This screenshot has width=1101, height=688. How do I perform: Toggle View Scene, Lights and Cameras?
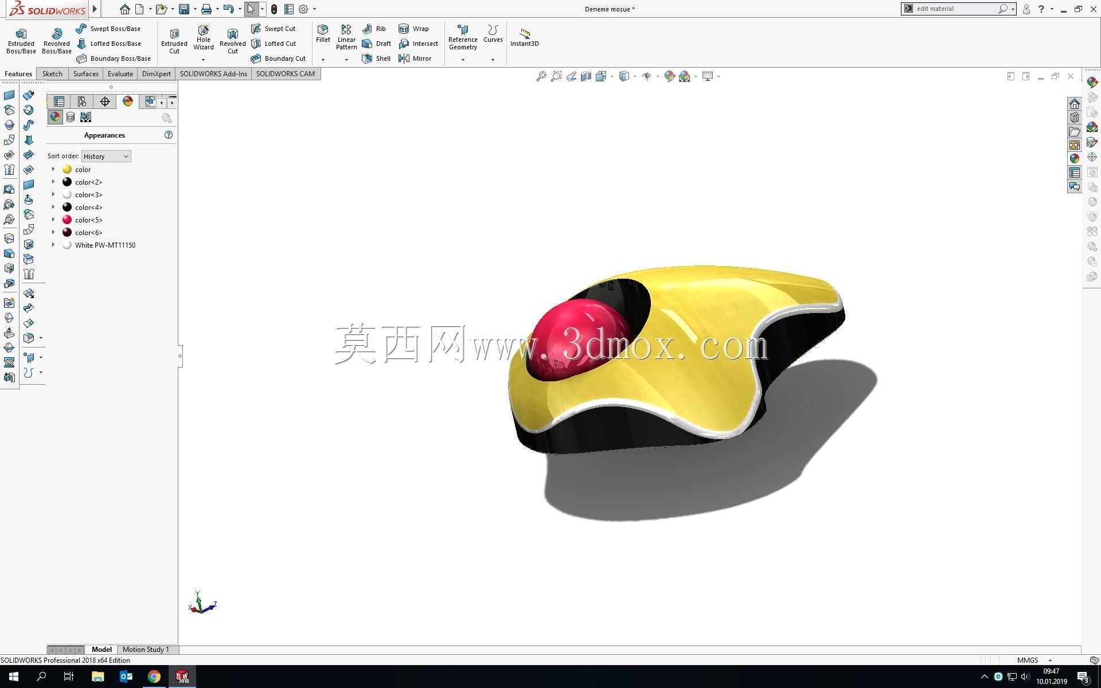[86, 117]
